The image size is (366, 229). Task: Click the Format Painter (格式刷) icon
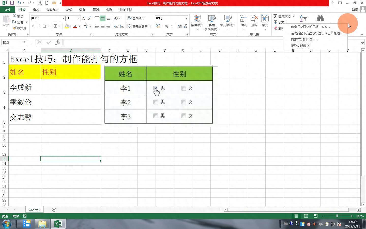(x=20, y=28)
